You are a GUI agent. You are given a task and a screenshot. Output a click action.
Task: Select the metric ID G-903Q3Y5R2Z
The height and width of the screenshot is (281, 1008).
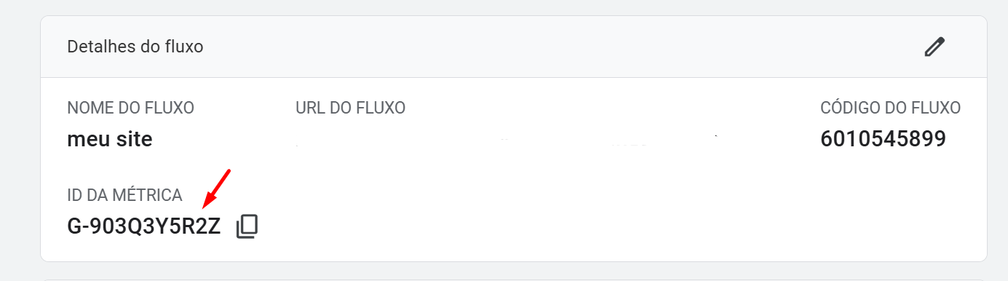[x=144, y=226]
